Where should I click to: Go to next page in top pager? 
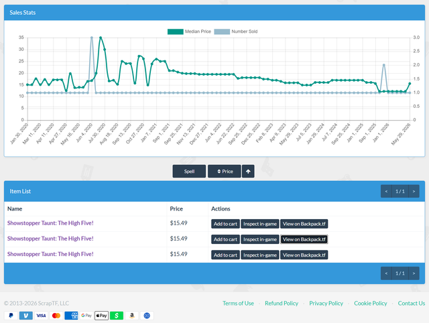(x=414, y=191)
